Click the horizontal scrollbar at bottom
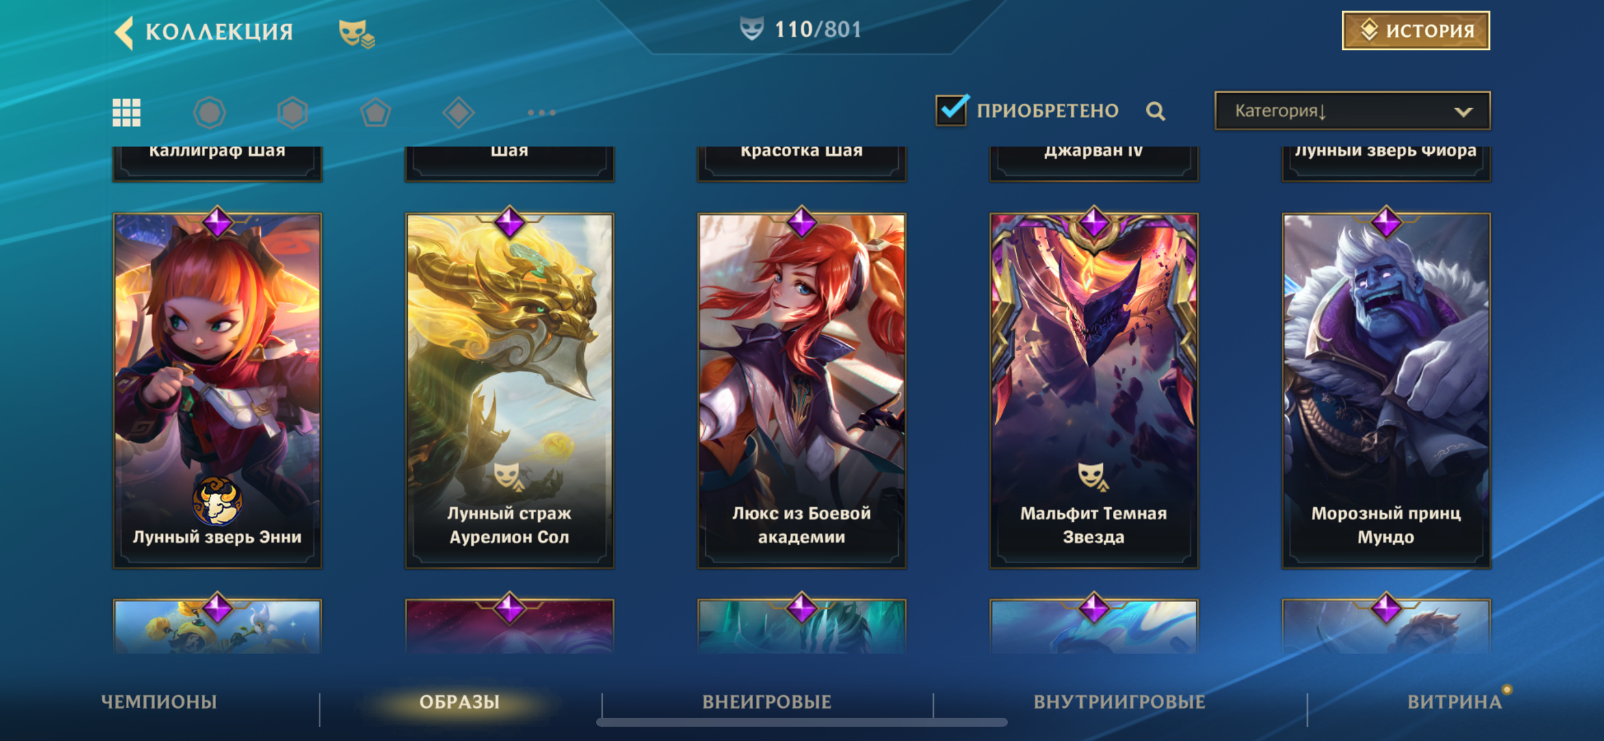 pos(802,723)
